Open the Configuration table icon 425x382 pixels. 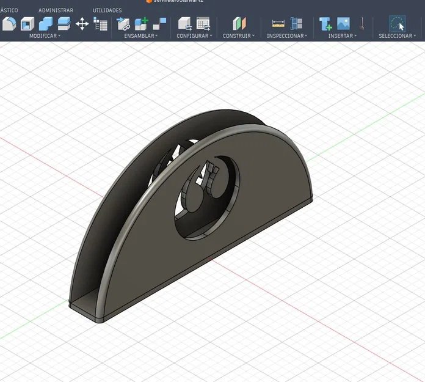tap(203, 24)
